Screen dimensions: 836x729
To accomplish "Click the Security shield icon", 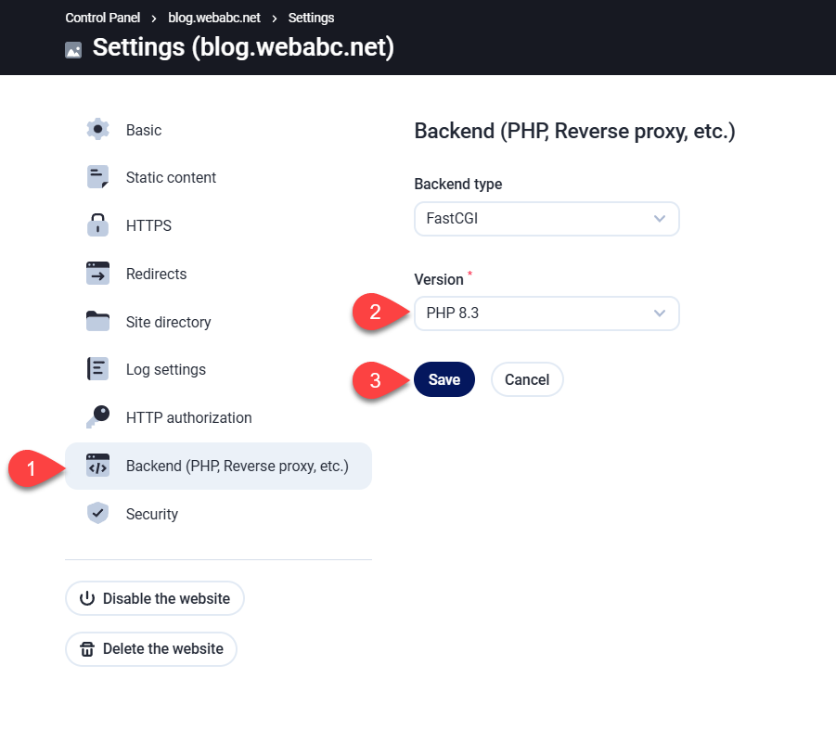I will pos(97,514).
